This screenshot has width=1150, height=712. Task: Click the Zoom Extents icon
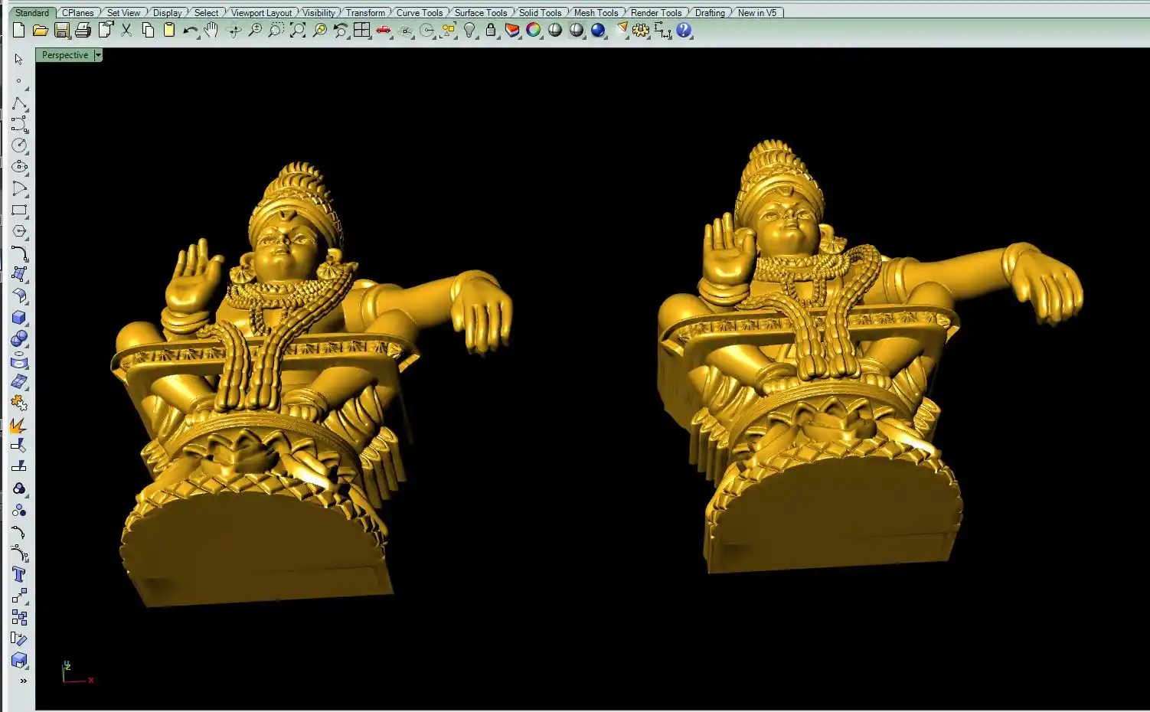tap(298, 30)
